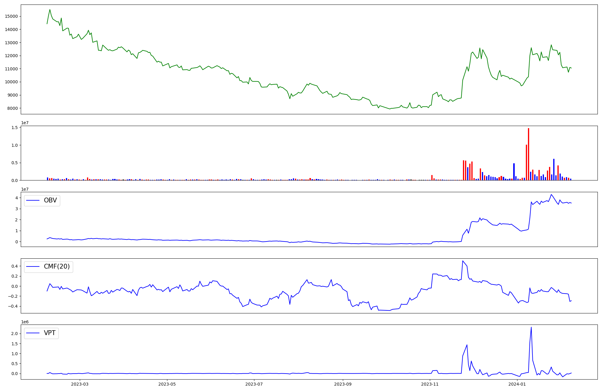Click the VPT legend label
602x391 pixels.
coord(50,333)
